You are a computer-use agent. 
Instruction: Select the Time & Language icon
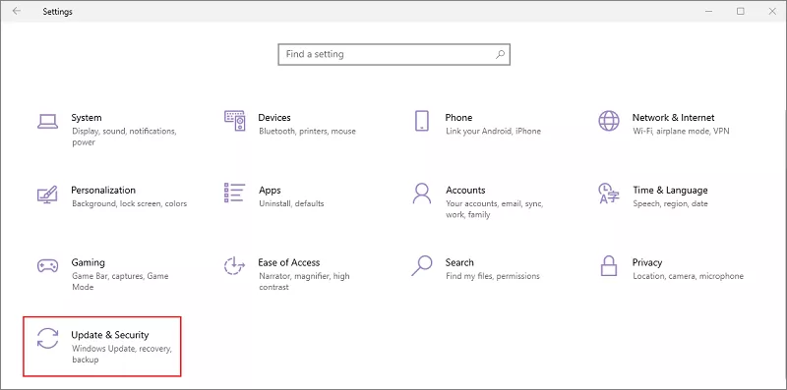pyautogui.click(x=609, y=193)
